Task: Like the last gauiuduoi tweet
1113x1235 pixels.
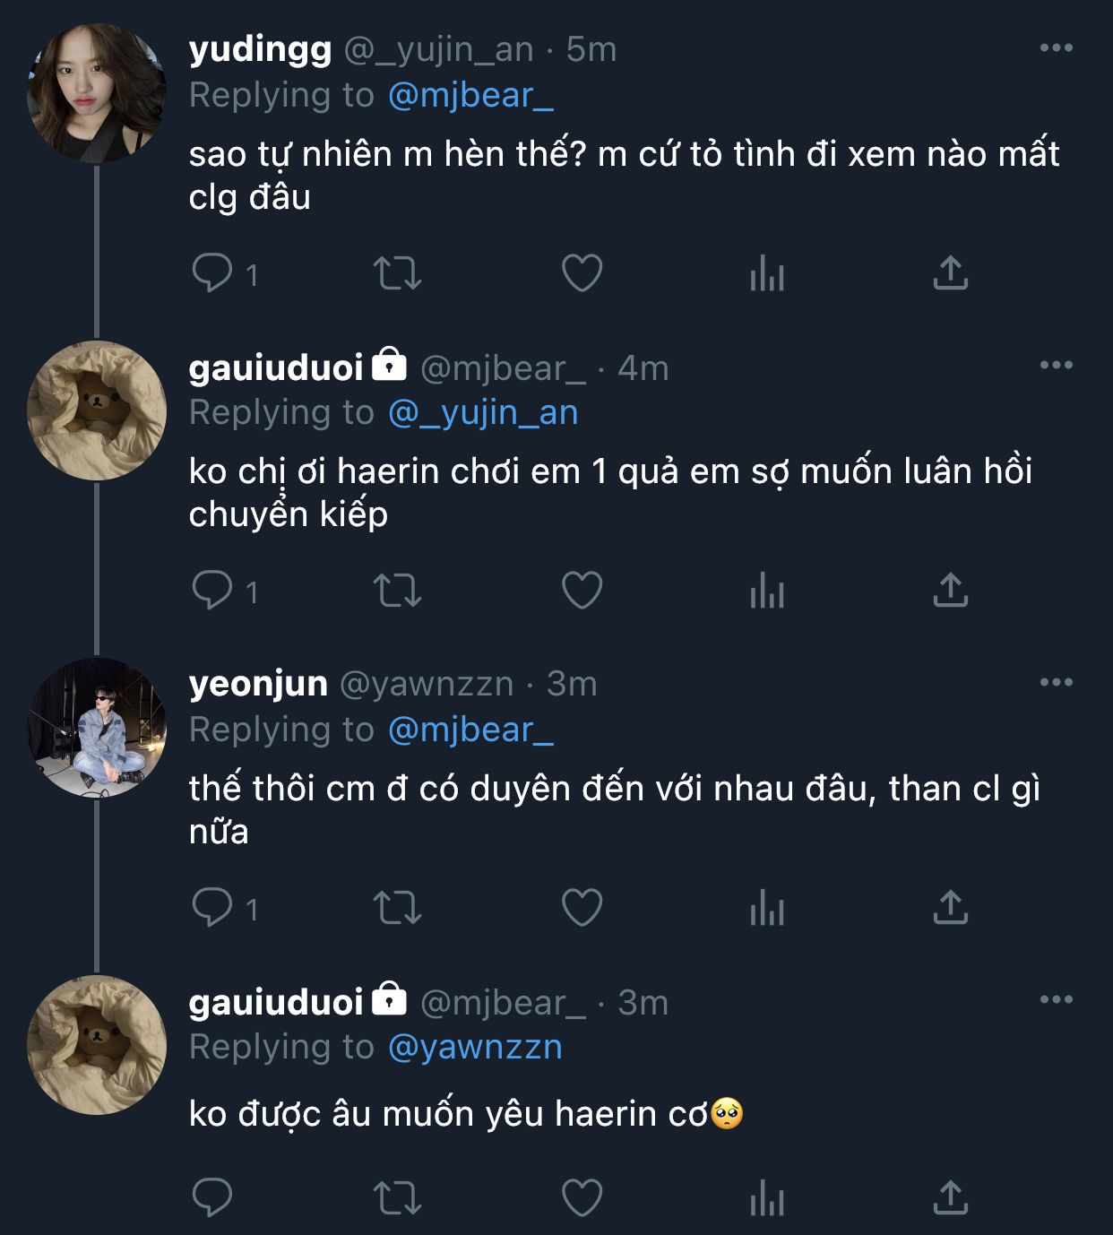Action: [x=582, y=1197]
